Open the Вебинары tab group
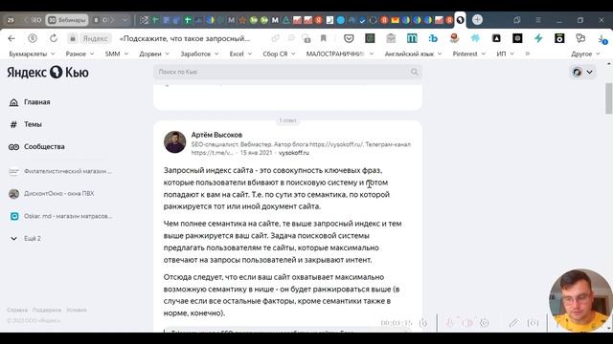The height and width of the screenshot is (344, 613). [67, 20]
